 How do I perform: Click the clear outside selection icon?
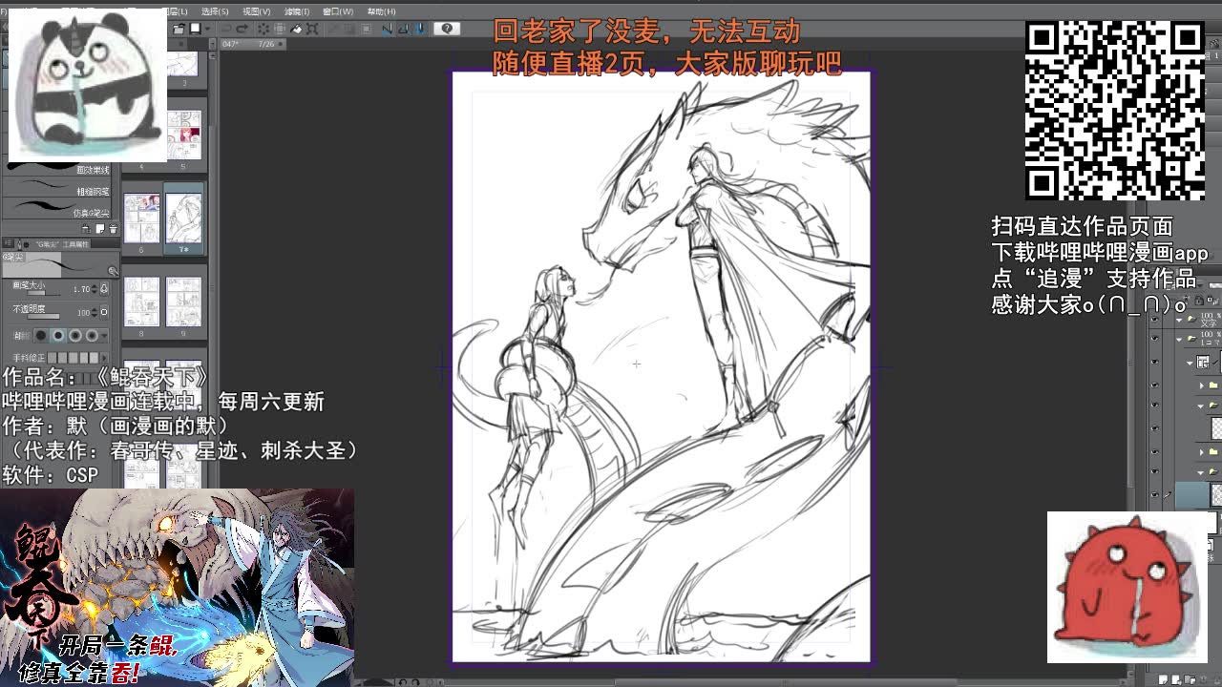pyautogui.click(x=279, y=29)
